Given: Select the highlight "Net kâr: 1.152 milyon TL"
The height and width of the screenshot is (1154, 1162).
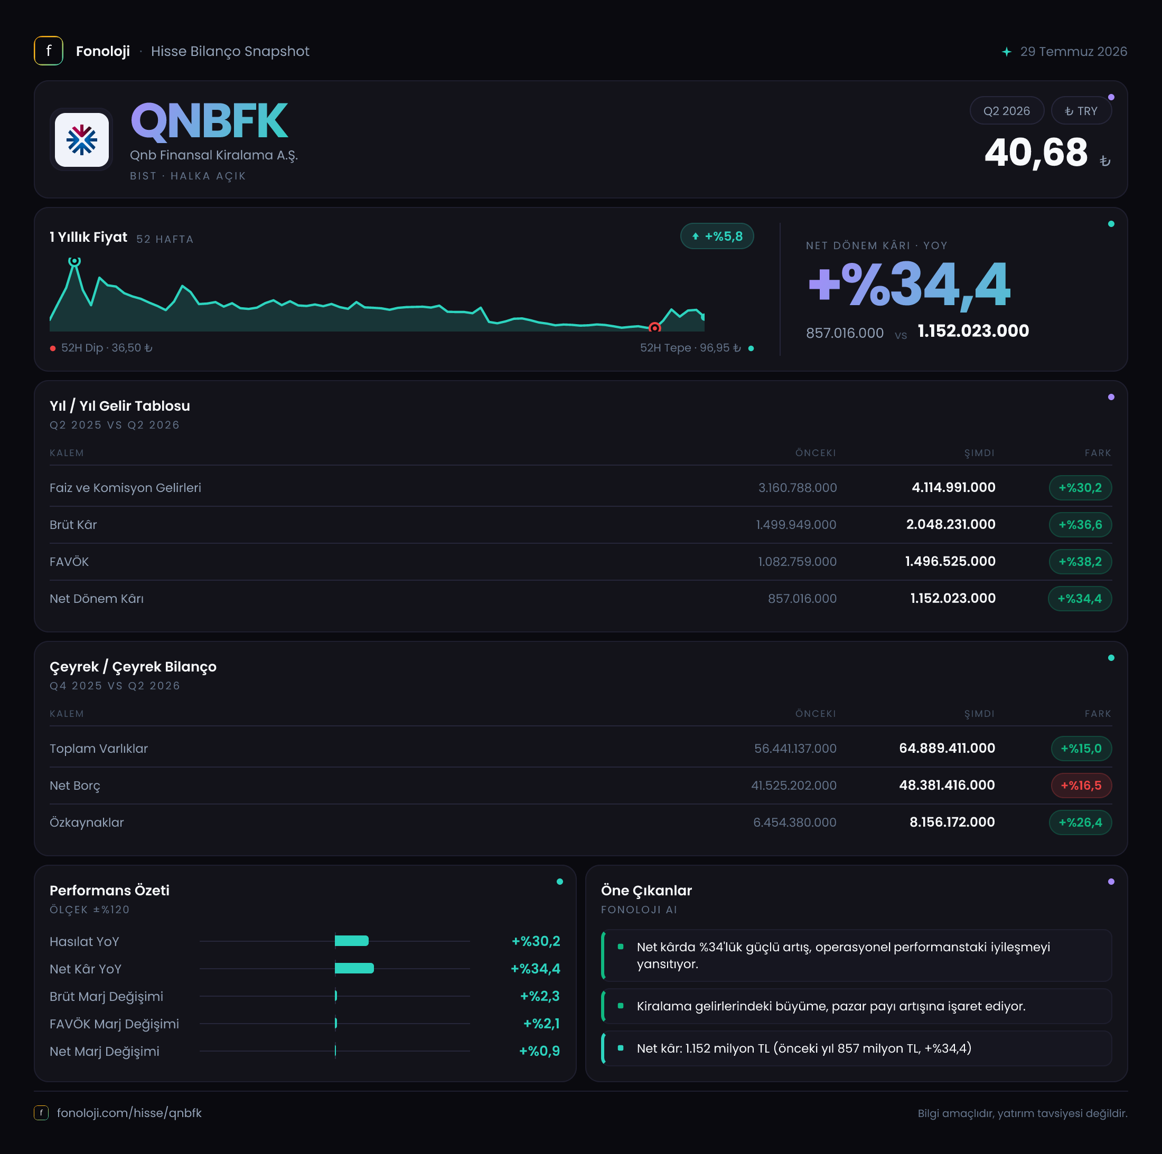Looking at the screenshot, I should pos(857,1048).
